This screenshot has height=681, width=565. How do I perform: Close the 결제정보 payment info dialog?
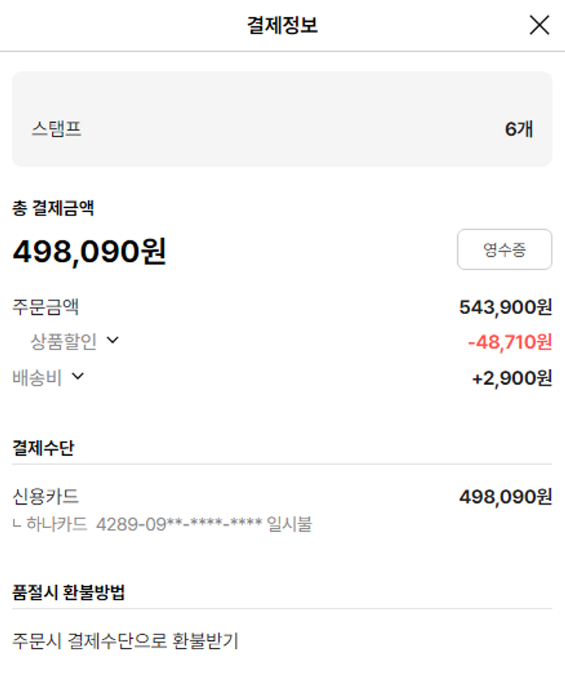(x=539, y=26)
